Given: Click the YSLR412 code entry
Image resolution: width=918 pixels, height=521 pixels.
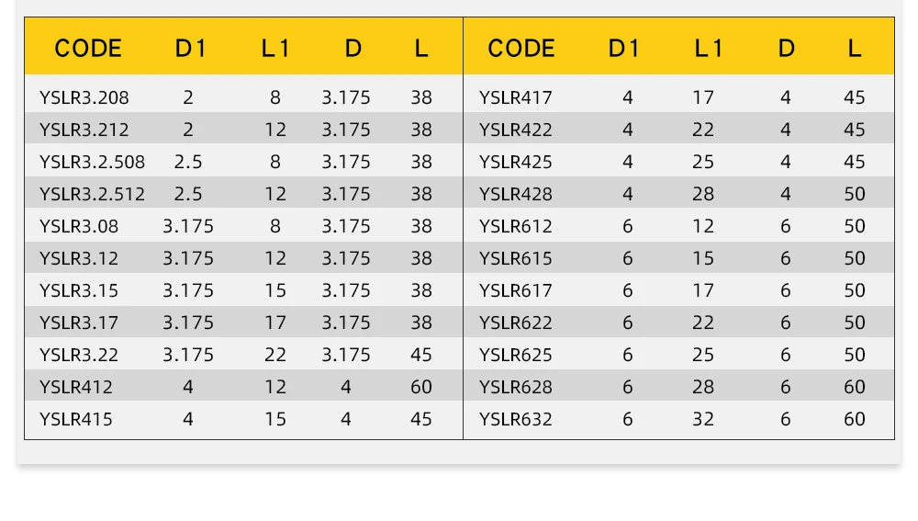Looking at the screenshot, I should point(76,387).
